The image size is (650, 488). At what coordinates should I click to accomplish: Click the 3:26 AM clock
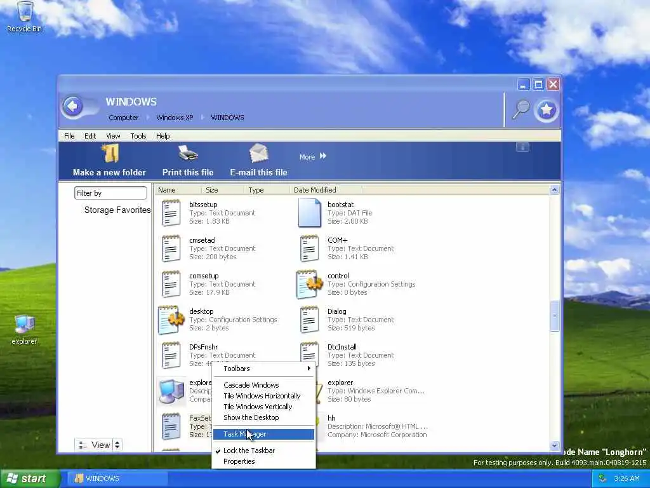click(627, 478)
